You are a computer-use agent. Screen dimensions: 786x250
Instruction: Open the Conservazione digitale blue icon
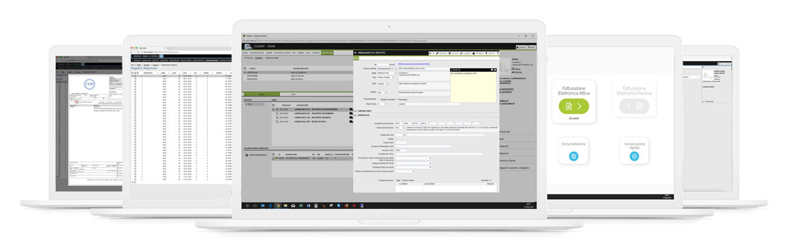pos(634,156)
